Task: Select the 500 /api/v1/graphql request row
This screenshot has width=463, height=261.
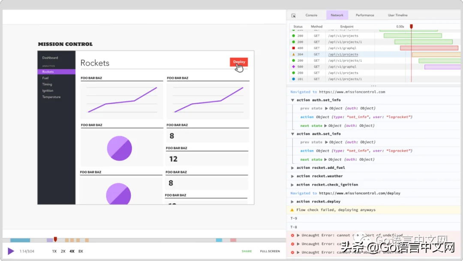Action: pos(375,67)
